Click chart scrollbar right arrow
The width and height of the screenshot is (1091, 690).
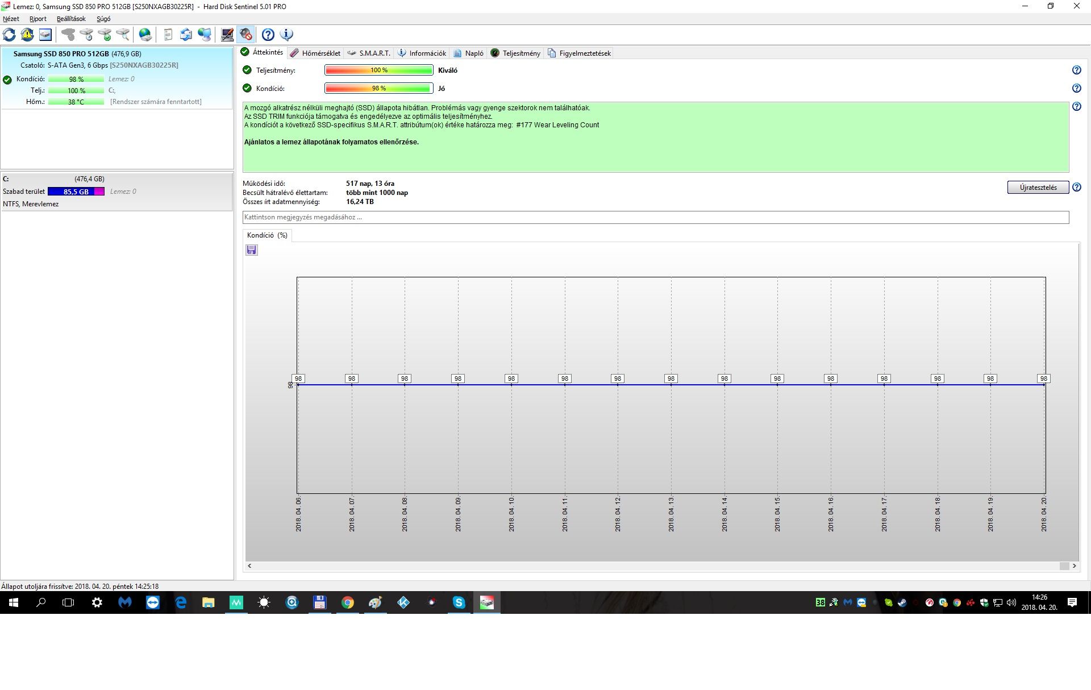click(1074, 566)
